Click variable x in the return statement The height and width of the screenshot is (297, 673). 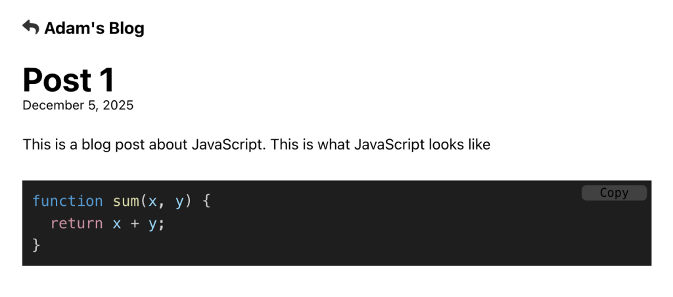coord(117,224)
